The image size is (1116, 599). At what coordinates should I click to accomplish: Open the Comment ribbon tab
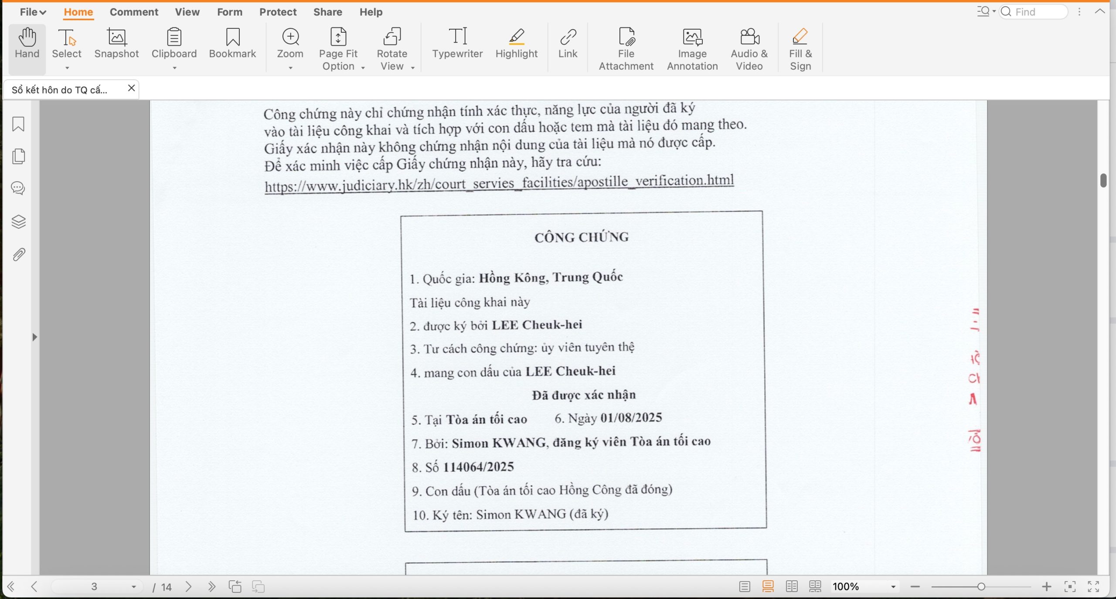[134, 12]
